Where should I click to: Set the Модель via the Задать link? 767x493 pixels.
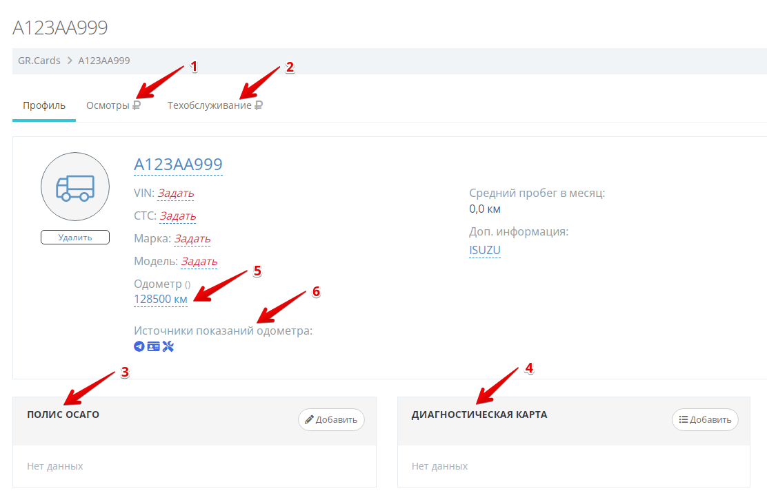coord(199,262)
